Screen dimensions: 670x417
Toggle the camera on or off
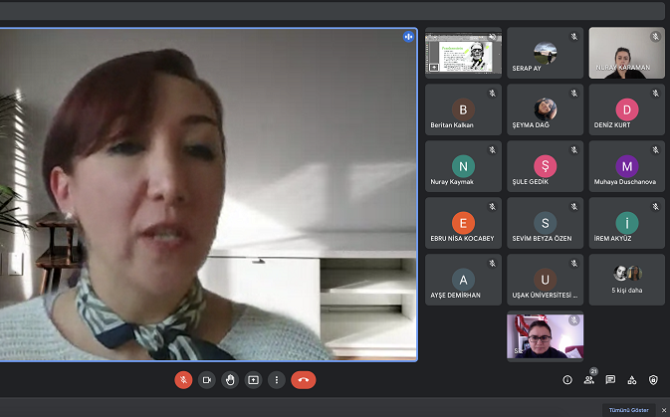click(207, 379)
